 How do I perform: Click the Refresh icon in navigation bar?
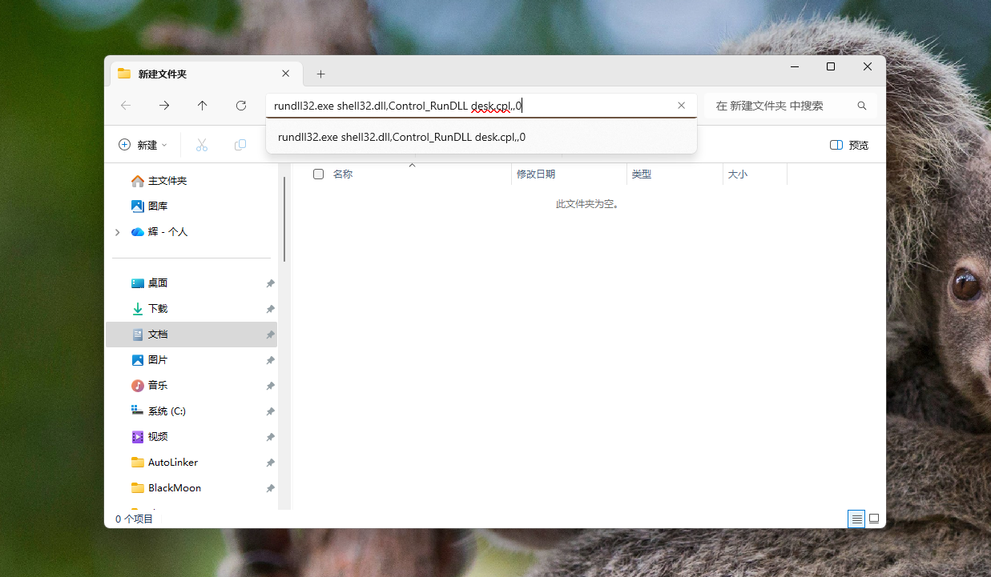(x=241, y=106)
